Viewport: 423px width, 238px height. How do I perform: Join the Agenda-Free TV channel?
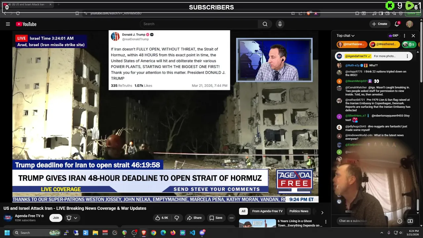click(56, 218)
